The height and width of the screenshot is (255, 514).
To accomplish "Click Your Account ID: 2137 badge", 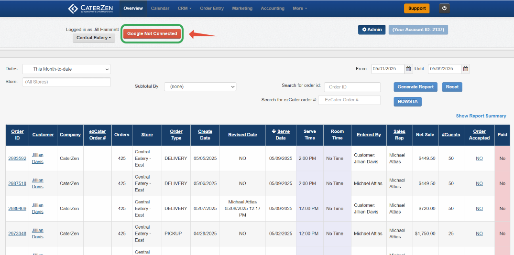I will 418,30.
